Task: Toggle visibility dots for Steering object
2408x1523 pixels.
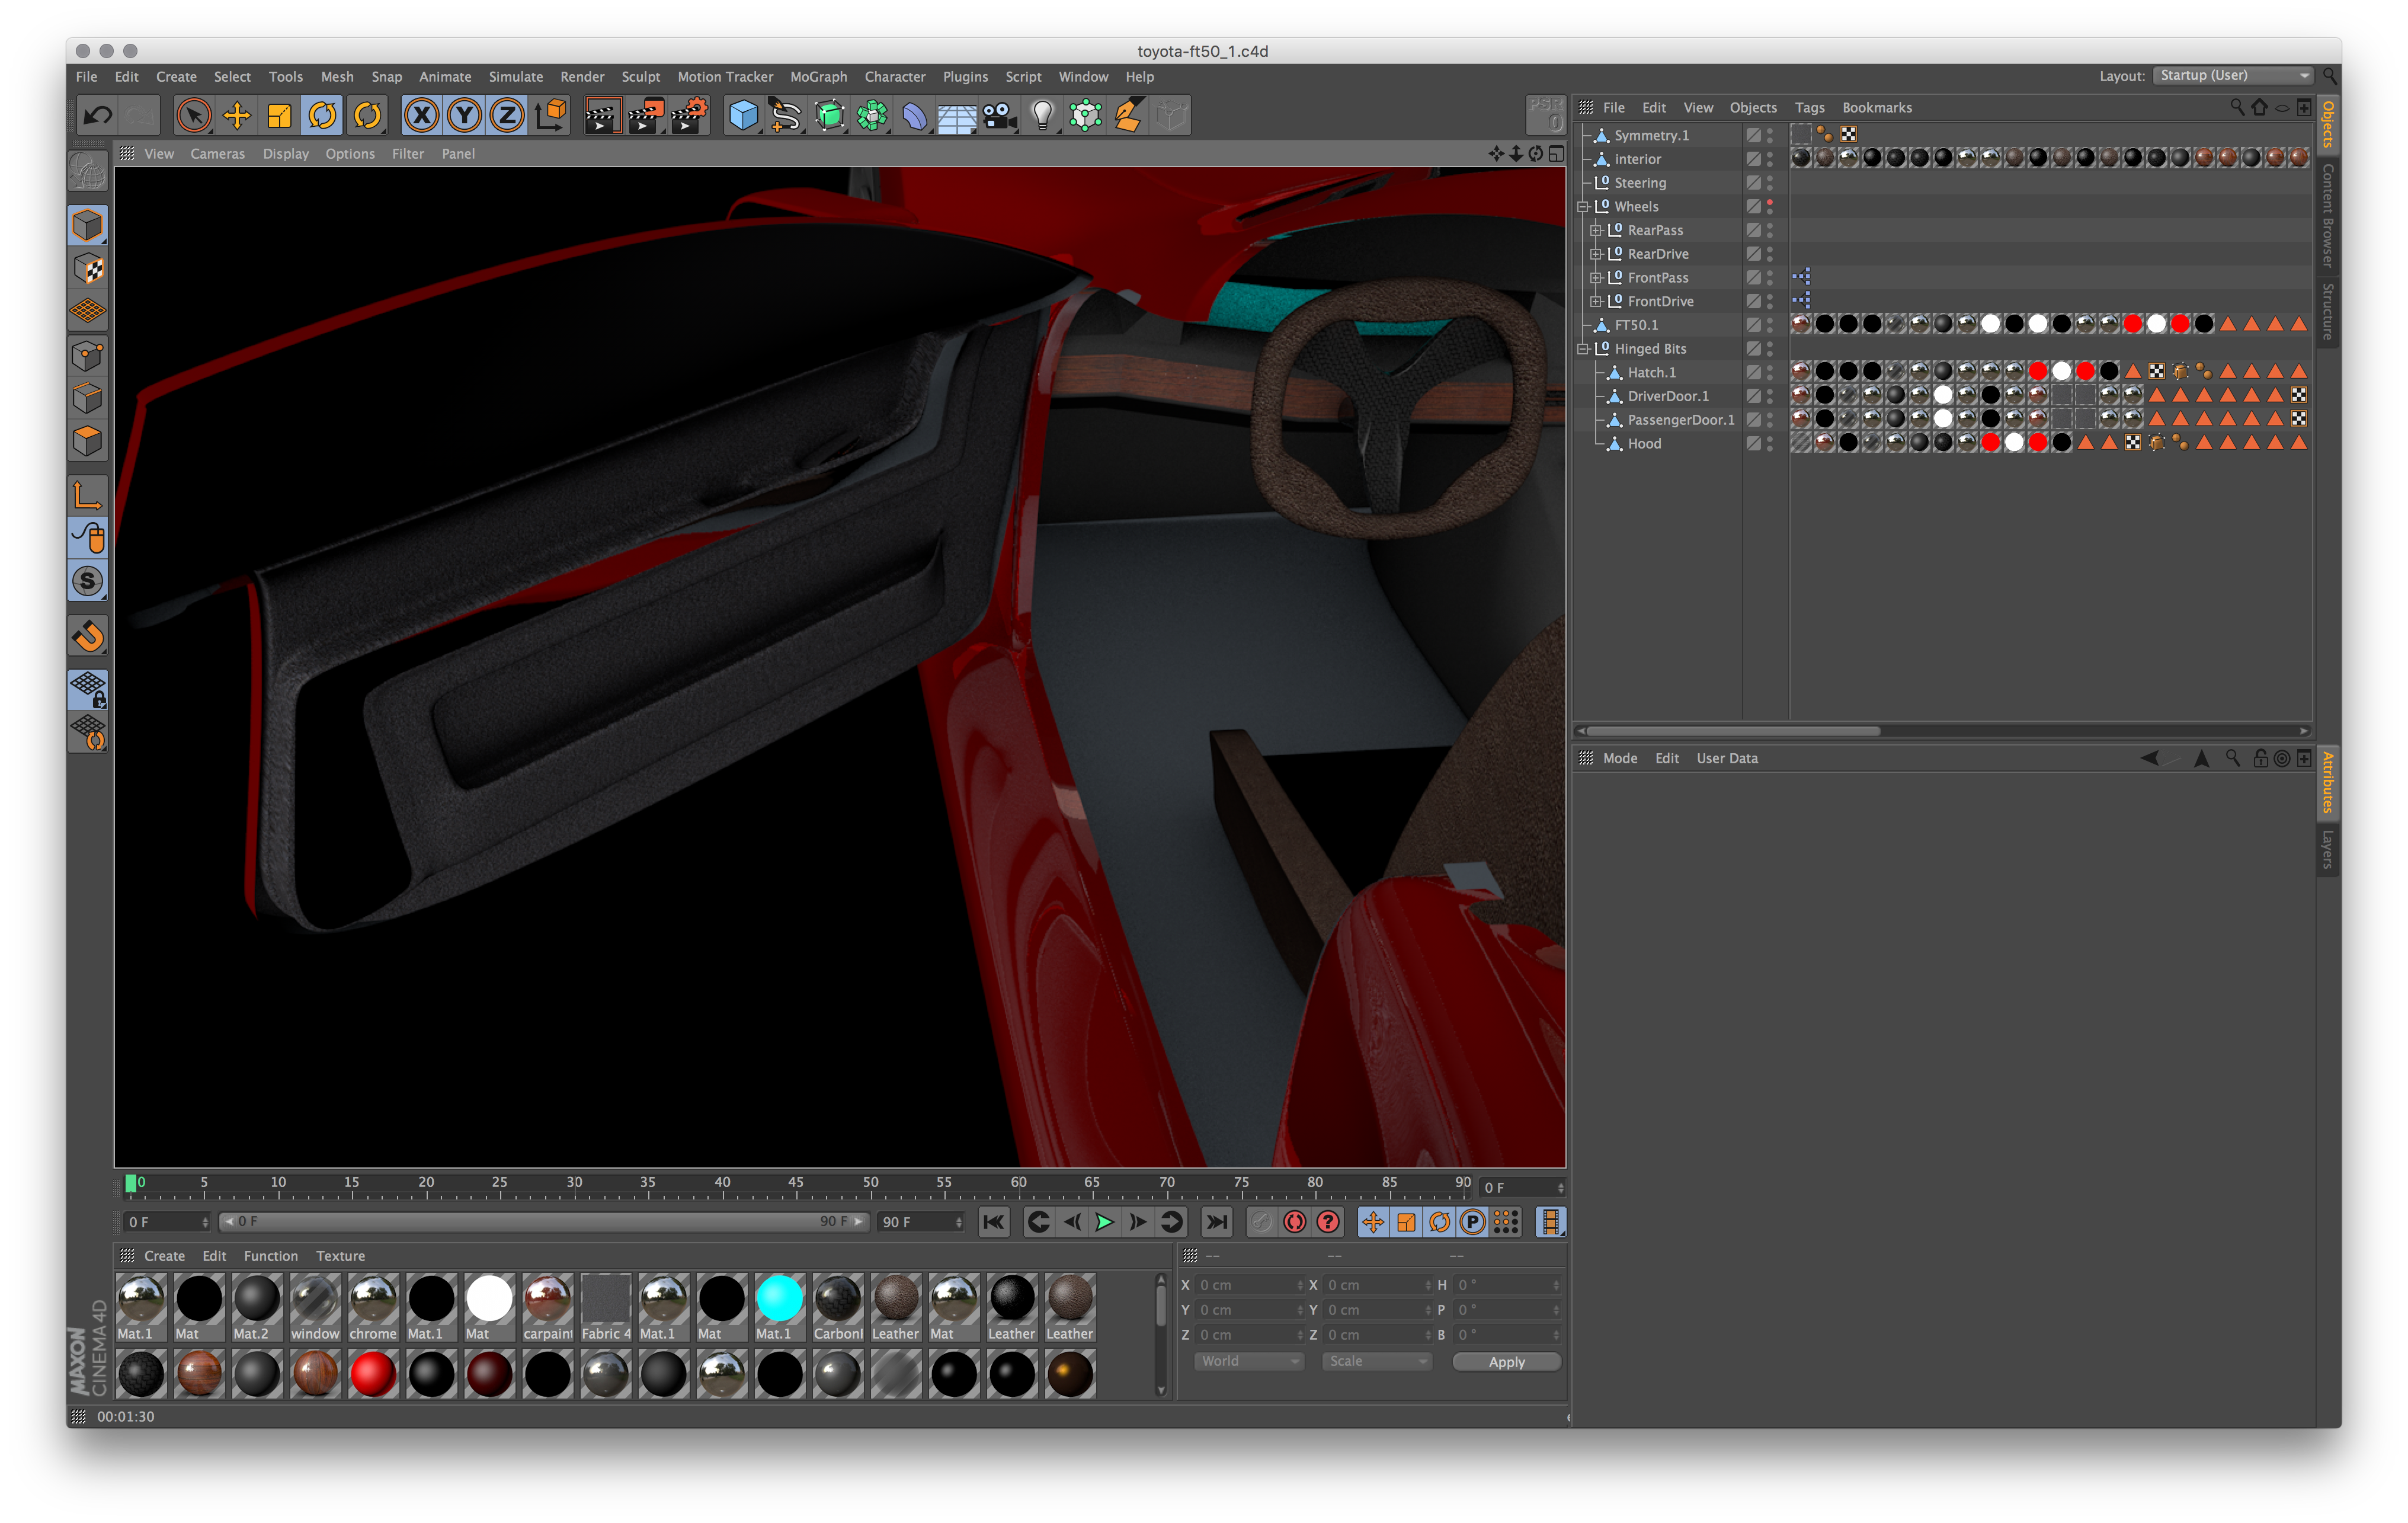Action: 1770,183
